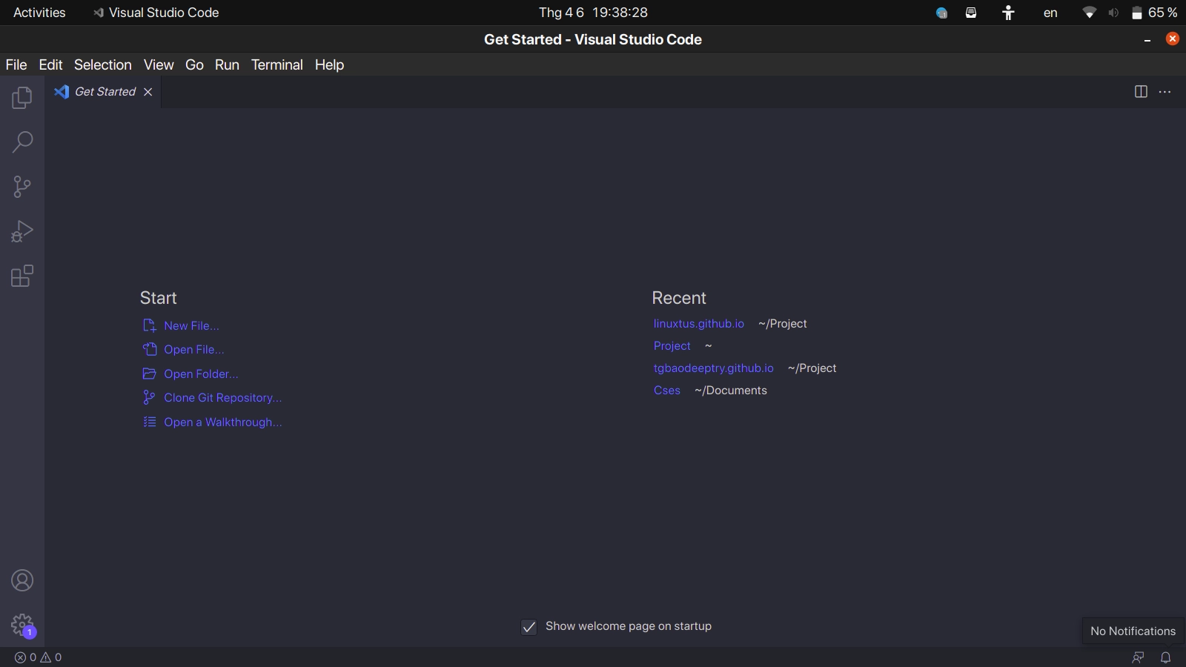The height and width of the screenshot is (667, 1186).
Task: Click the notifications bell icon
Action: (x=1165, y=657)
